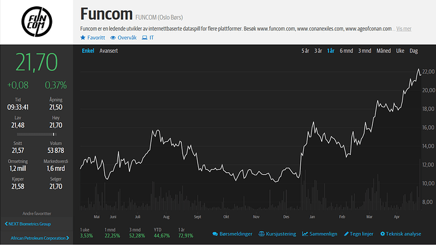Switch to Avansert chart mode

(x=109, y=51)
